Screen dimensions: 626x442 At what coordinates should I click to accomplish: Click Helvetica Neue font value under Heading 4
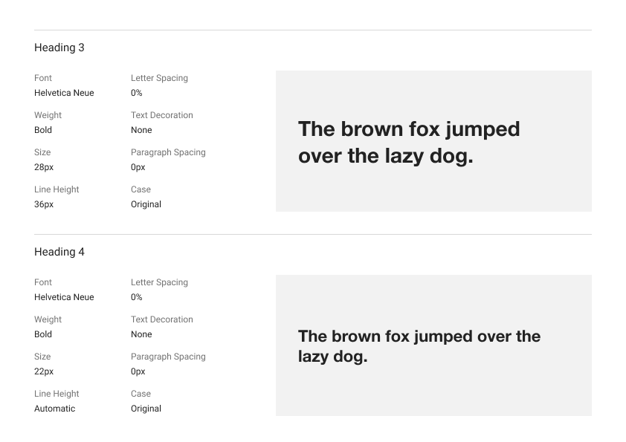click(64, 297)
